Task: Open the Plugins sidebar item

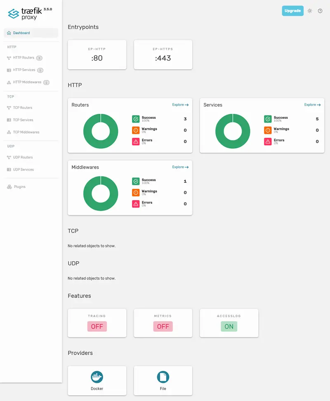Action: click(x=19, y=187)
